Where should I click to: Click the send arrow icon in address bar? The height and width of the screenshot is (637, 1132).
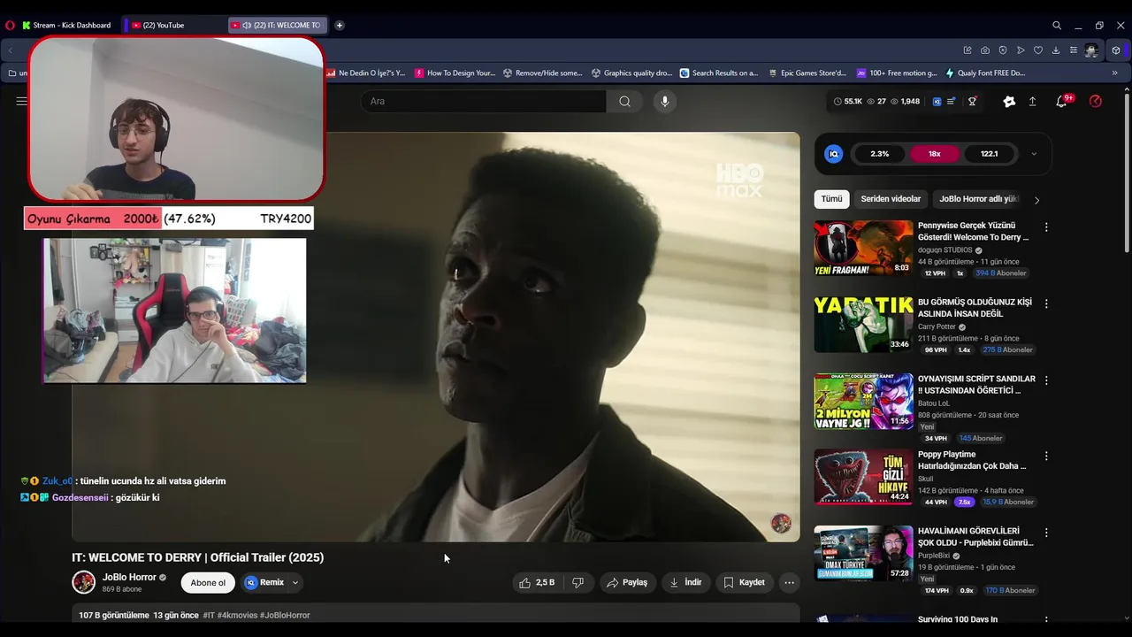[1021, 50]
